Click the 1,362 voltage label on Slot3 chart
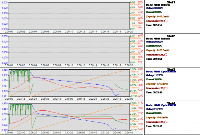Image resolution: width=200 pixels, height=135 pixels. [4, 75]
